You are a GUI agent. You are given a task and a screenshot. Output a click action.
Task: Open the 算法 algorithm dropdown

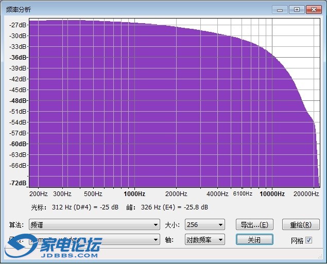[94, 224]
